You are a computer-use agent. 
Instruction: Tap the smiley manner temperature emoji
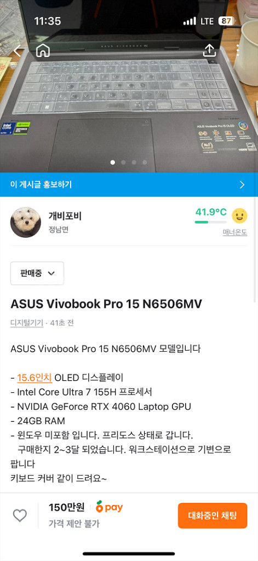[239, 216]
